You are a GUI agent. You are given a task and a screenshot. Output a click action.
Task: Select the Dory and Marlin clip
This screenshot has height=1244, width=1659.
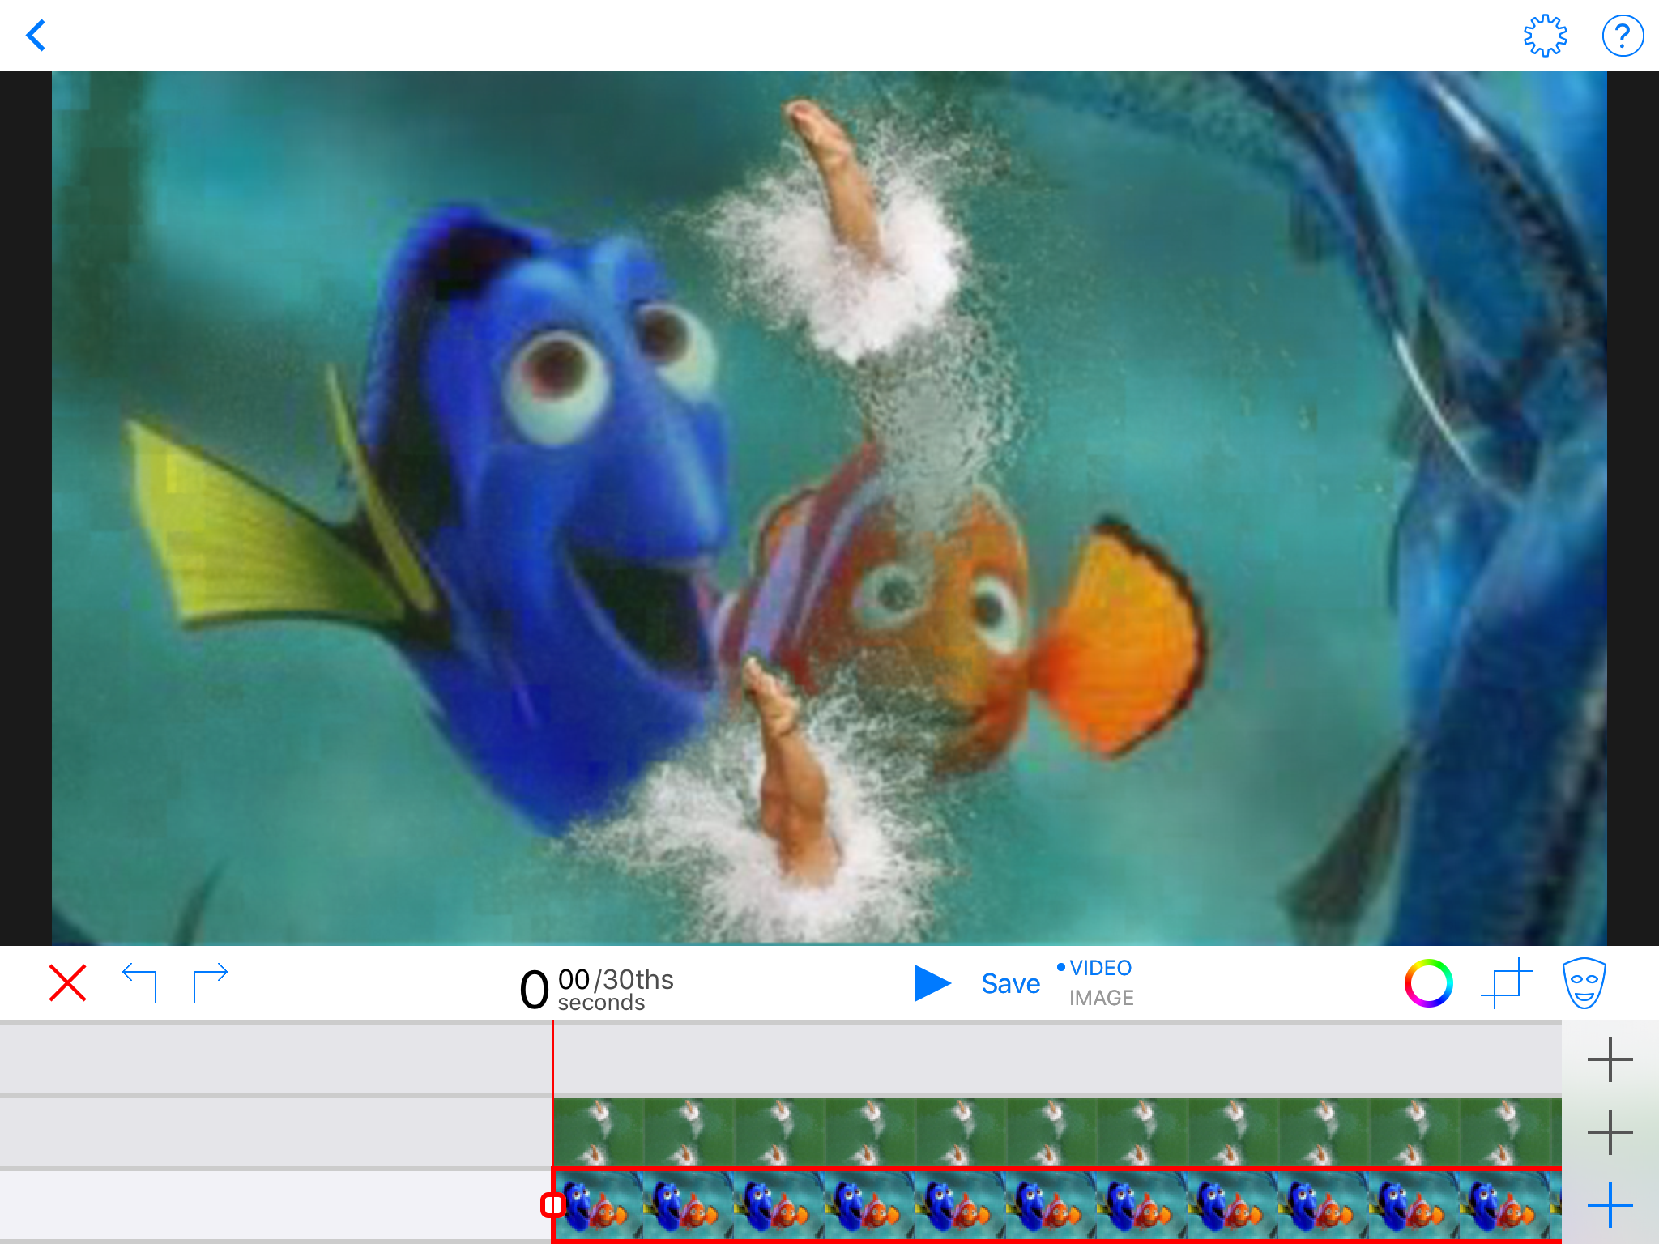1053,1205
